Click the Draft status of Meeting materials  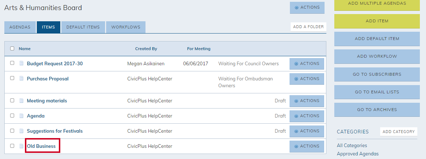(280, 101)
